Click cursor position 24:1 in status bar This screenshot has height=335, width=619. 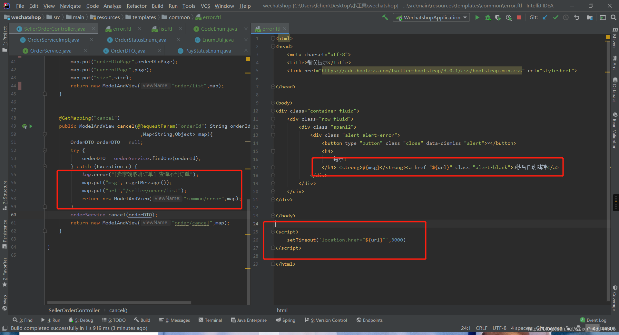coord(466,328)
